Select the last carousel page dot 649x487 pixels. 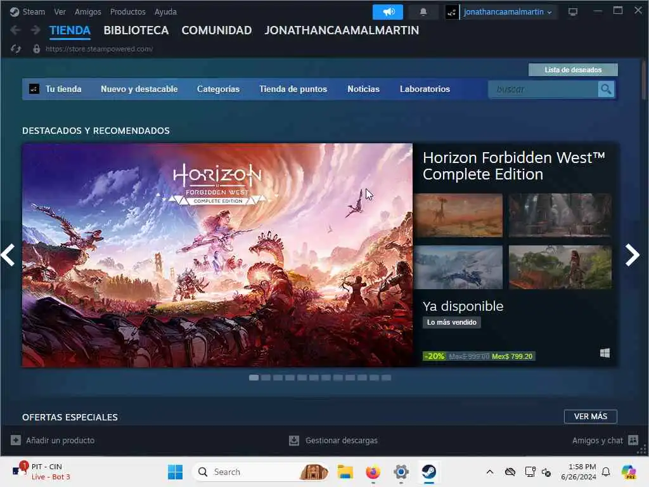[x=386, y=378]
